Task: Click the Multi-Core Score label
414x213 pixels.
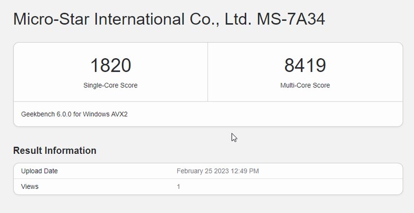Action: pyautogui.click(x=305, y=85)
